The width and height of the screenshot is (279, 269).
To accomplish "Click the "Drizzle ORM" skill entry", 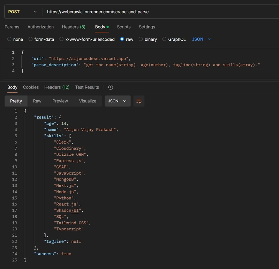I will coord(70,154).
